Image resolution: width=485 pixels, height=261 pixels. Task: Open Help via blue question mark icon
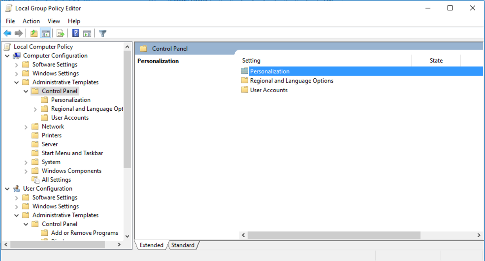click(x=76, y=34)
